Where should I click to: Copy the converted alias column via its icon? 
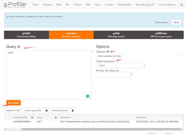point(32,117)
